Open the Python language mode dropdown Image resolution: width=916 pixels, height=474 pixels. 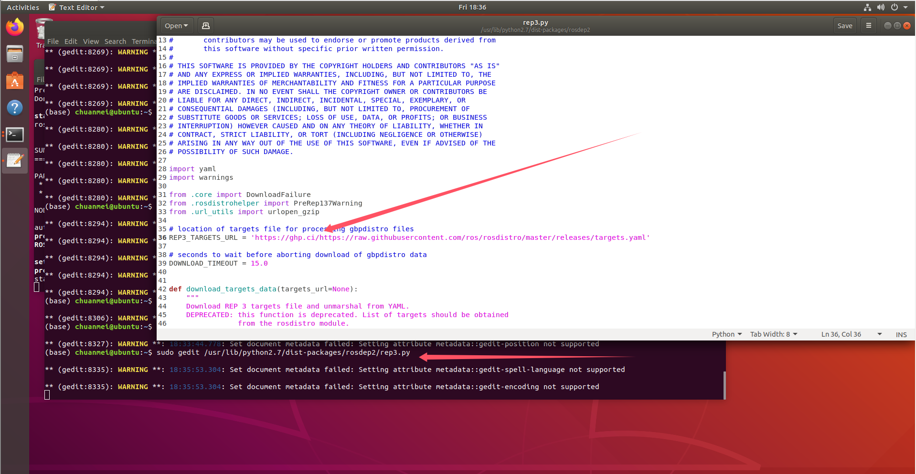click(x=725, y=334)
